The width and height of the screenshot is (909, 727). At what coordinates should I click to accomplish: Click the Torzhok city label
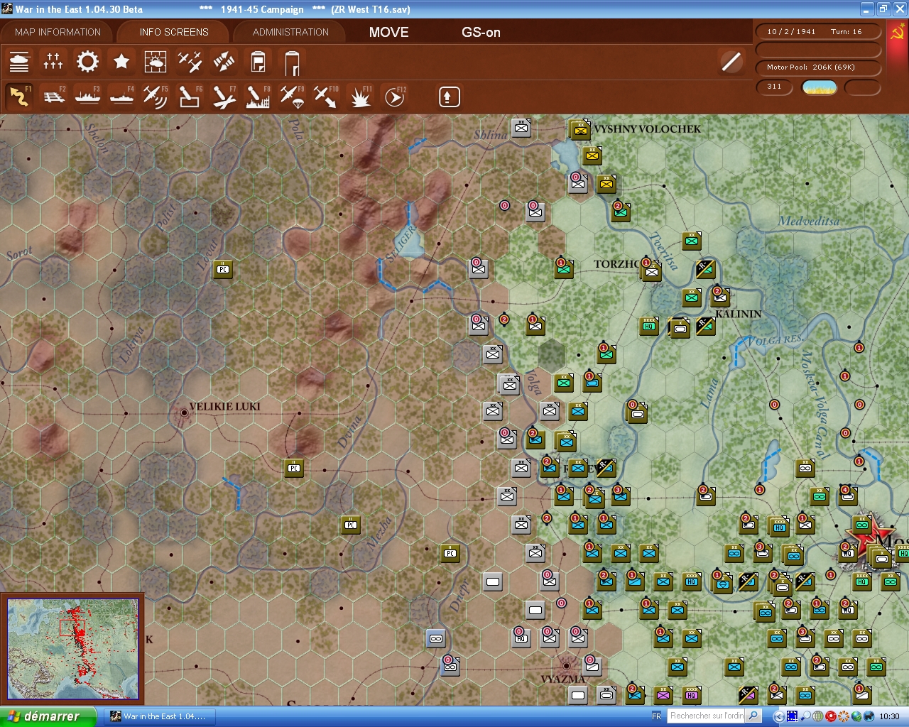click(616, 264)
